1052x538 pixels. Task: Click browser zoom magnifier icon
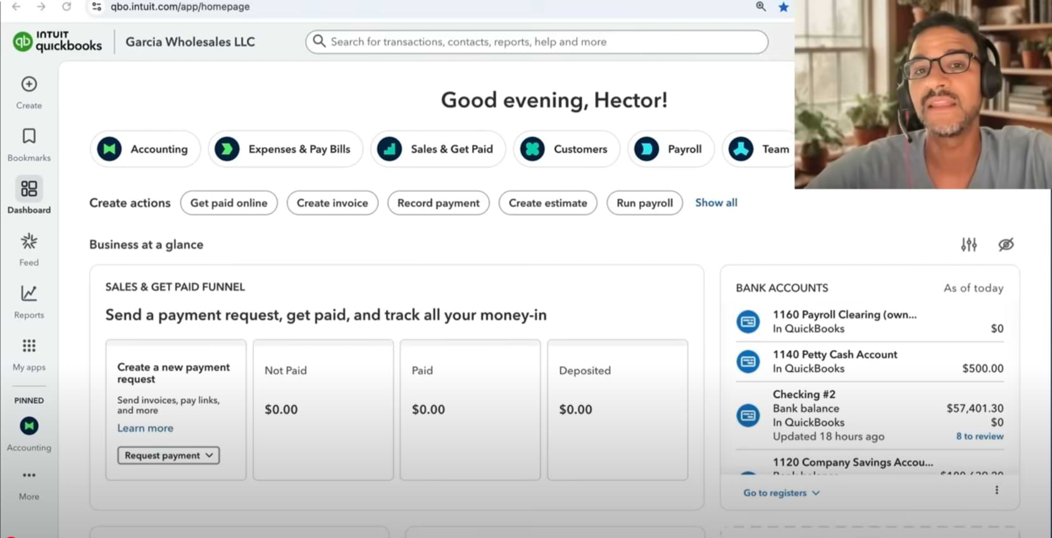761,6
